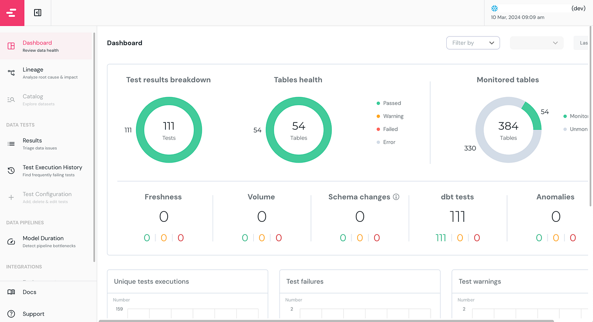Screen dimensions: 593x322
Task: Expand the empty dropdown next to Filter by
Action: 536,43
